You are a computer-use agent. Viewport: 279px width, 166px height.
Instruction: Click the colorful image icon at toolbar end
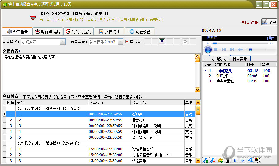(258, 160)
